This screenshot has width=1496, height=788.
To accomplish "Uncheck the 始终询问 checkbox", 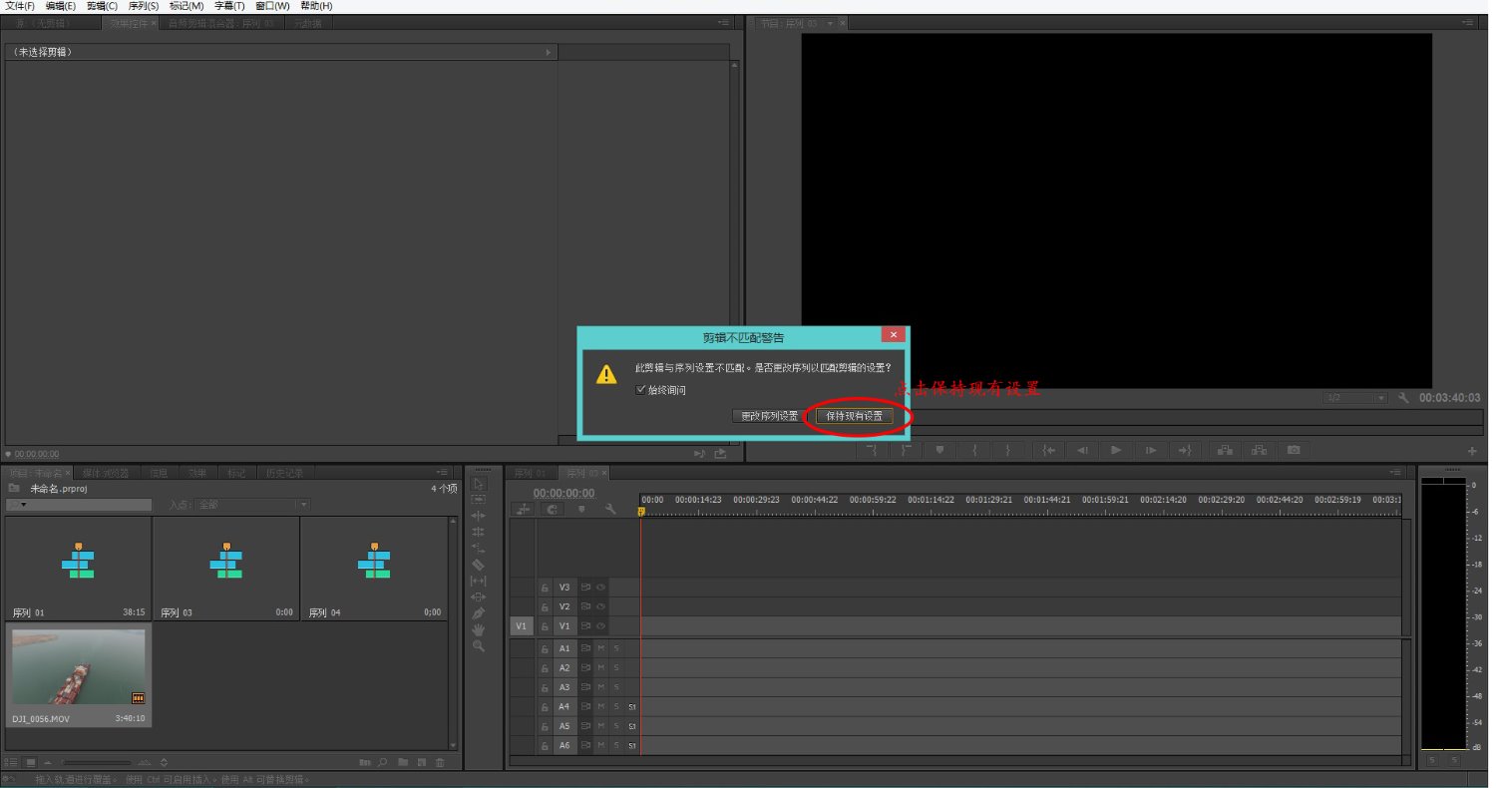I will point(640,390).
